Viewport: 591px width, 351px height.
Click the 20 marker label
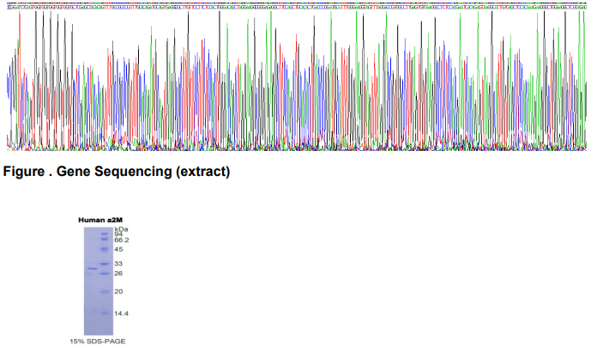[119, 292]
